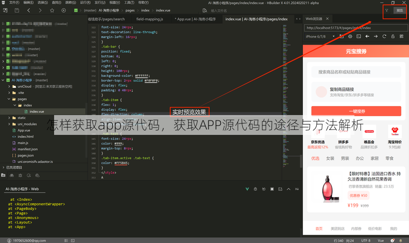
Task: Collapse the pages folder
Action: 9,99
